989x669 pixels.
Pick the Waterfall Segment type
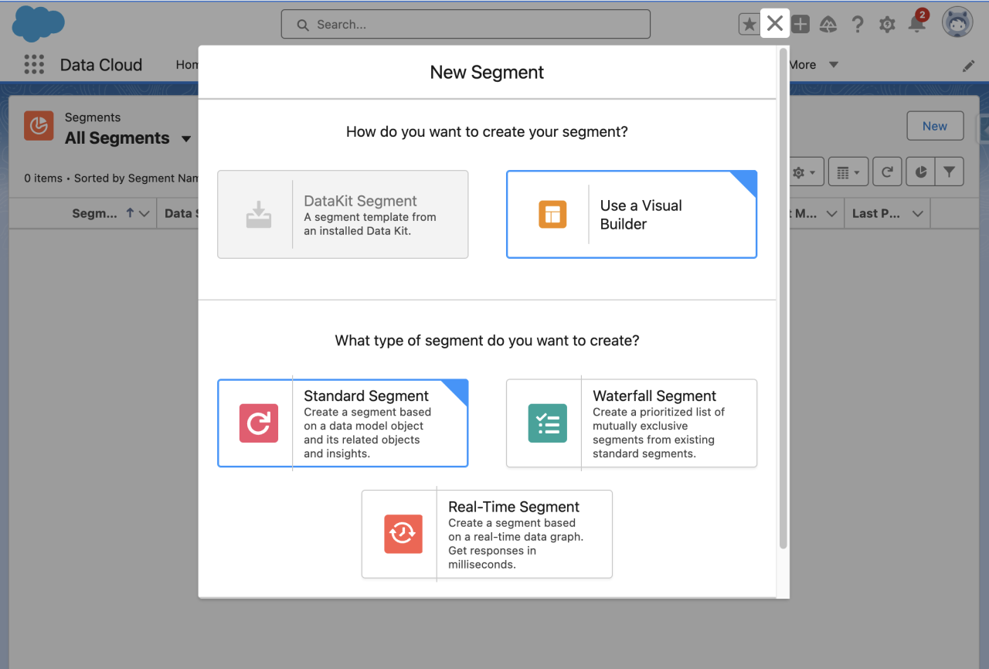pyautogui.click(x=631, y=423)
